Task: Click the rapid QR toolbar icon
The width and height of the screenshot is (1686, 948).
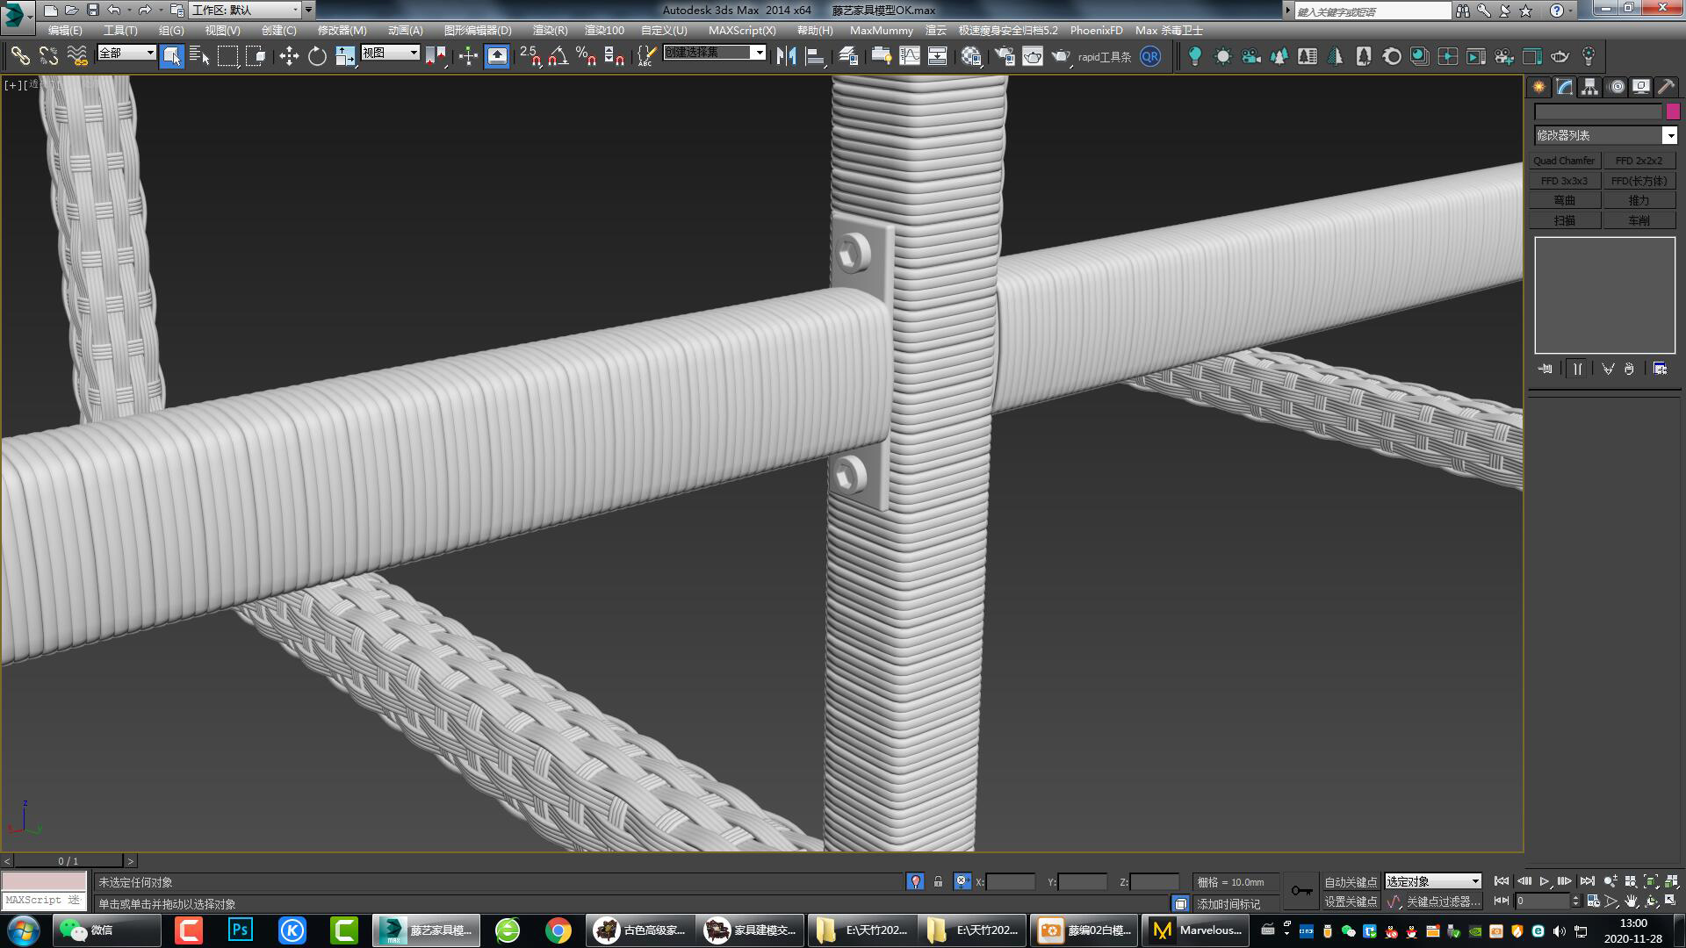Action: coord(1149,56)
